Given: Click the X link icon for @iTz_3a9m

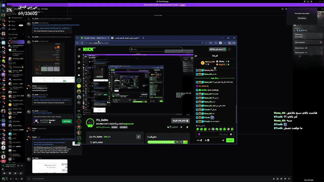Looking at the screenshot, I should 91,142.
